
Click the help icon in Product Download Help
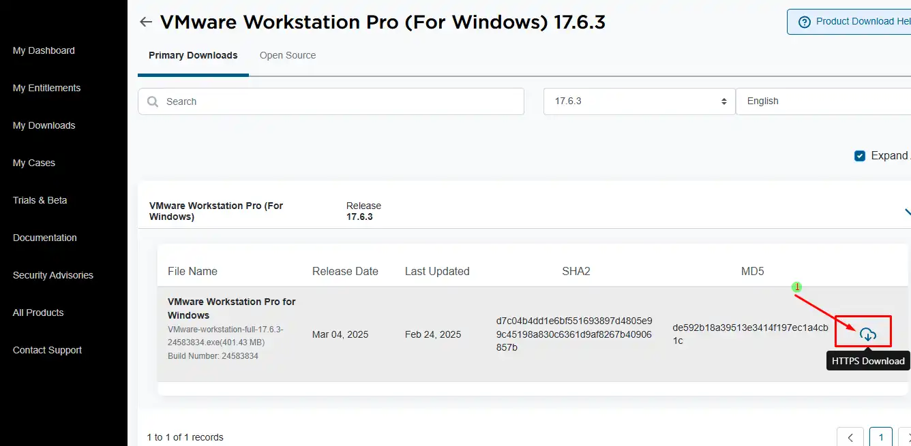click(805, 22)
